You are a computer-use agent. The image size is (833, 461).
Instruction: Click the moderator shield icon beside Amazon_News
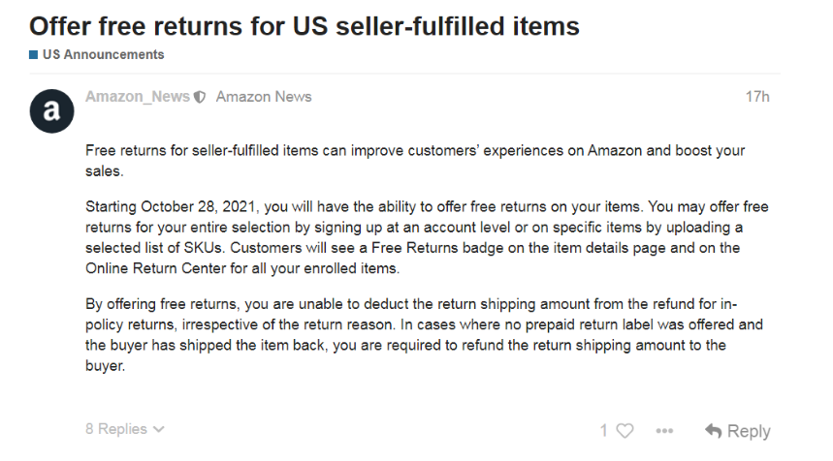point(200,97)
